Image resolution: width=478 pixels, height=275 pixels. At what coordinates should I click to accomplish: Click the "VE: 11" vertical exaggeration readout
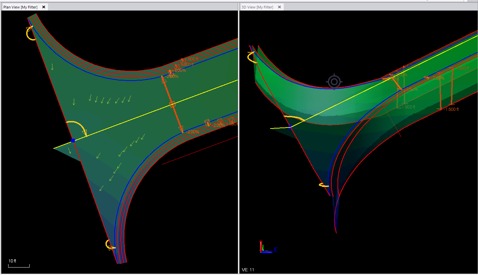pos(248,270)
